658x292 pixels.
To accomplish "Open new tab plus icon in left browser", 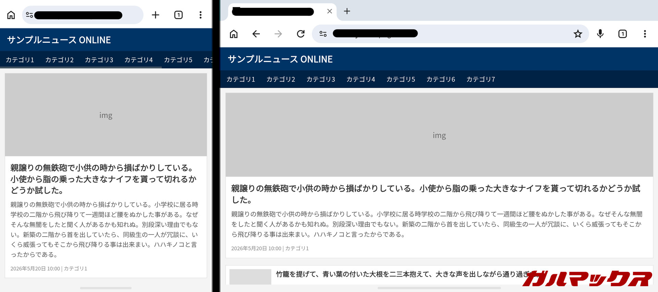I will [x=156, y=15].
